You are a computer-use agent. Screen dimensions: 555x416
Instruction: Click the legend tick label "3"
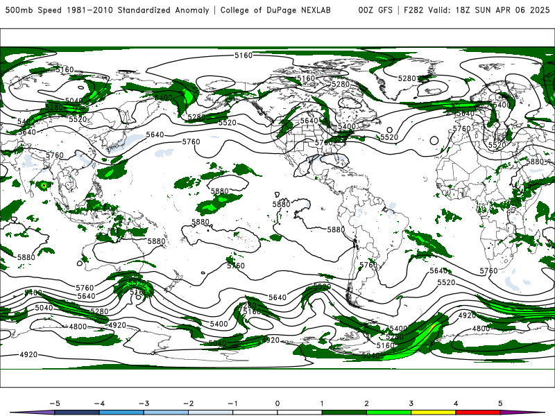click(x=411, y=404)
